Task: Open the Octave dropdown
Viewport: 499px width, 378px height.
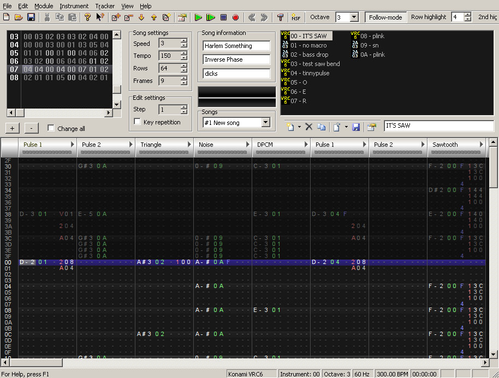Action: (x=354, y=17)
